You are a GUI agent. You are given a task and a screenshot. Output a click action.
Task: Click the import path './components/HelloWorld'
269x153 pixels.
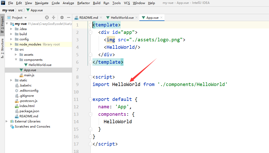[192, 84]
